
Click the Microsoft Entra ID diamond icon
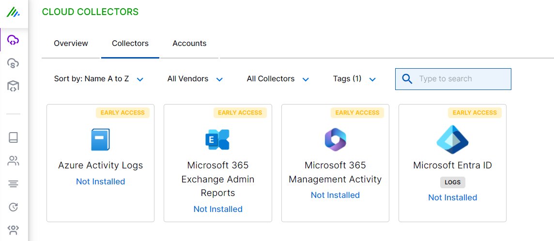point(452,139)
